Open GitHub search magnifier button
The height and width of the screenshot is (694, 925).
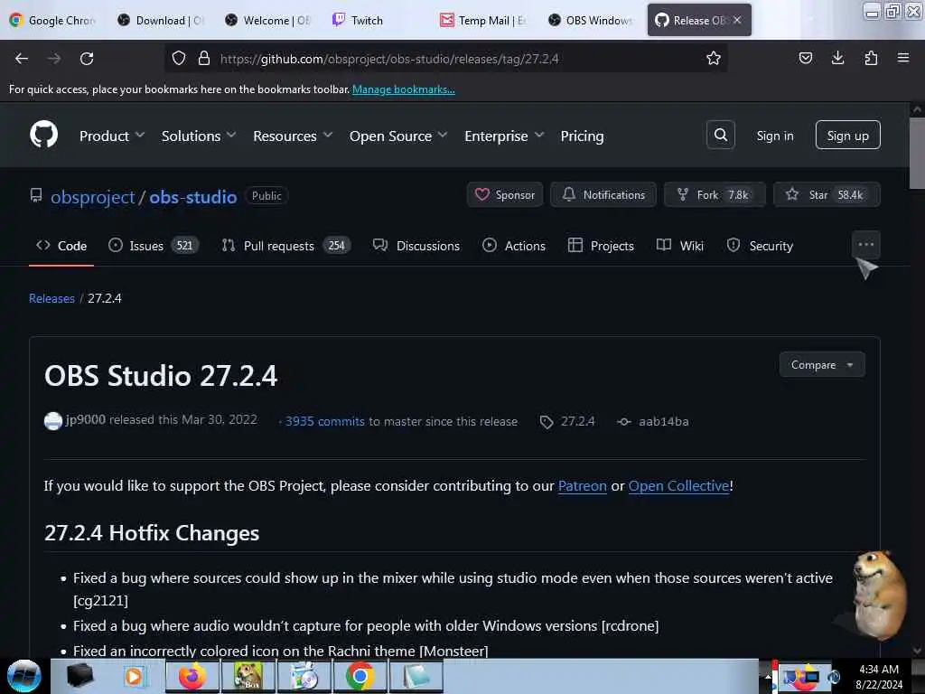[720, 136]
